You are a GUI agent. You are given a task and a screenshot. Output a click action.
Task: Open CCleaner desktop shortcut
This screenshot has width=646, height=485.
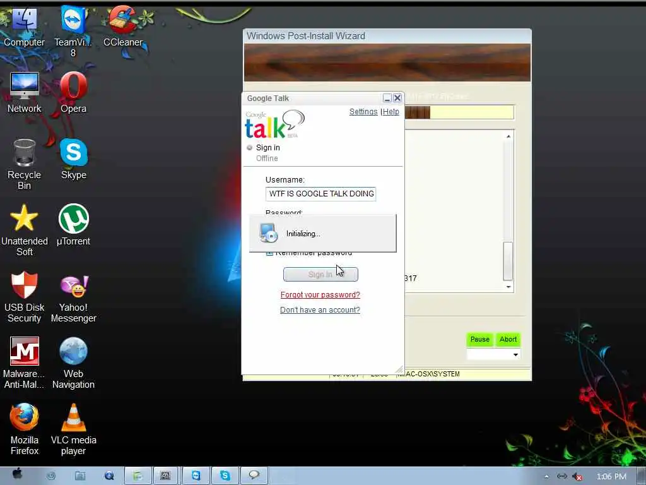(x=123, y=27)
